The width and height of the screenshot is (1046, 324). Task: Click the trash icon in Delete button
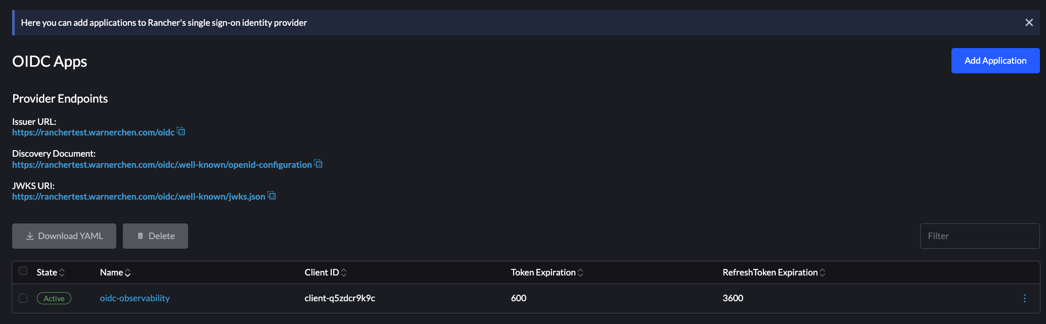[x=141, y=236]
